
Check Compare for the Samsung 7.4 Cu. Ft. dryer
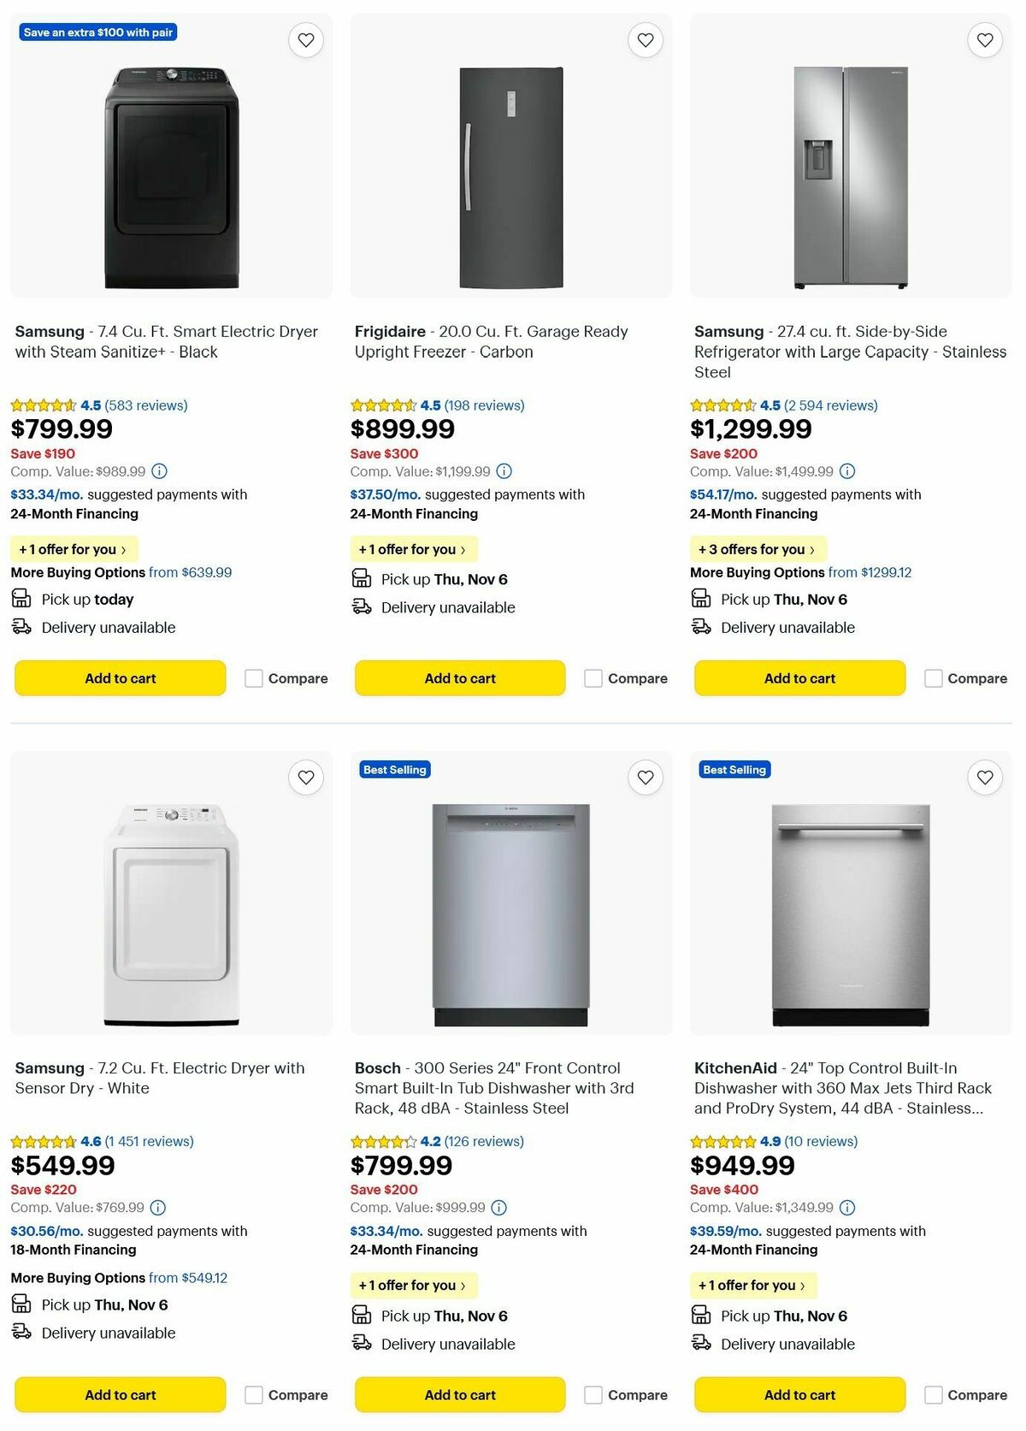[x=253, y=677]
